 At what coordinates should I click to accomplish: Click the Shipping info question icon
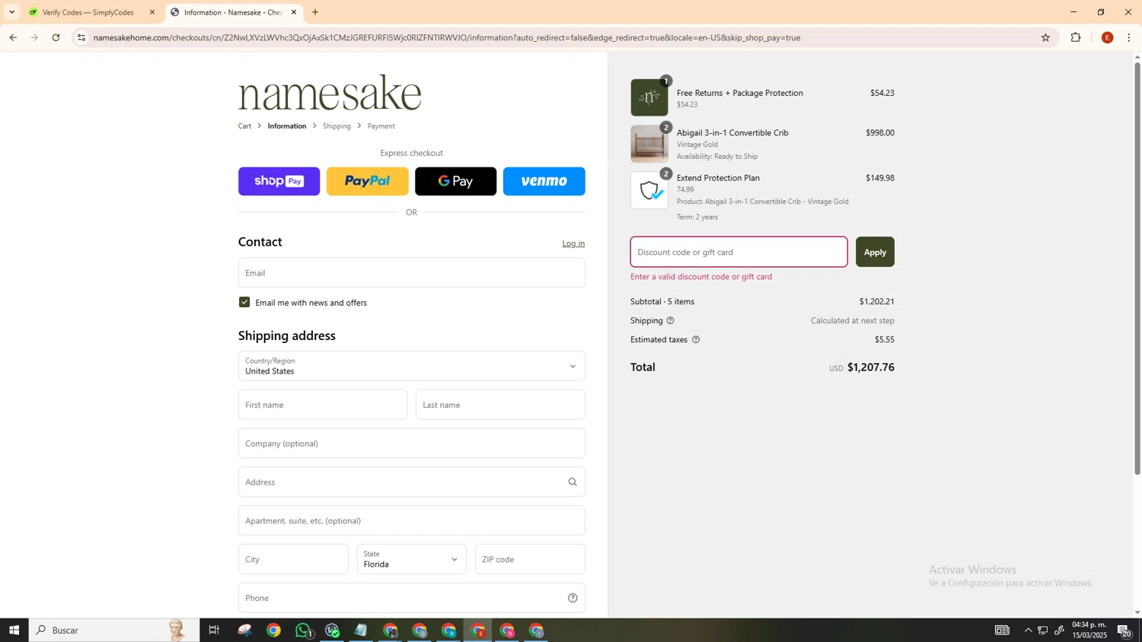pos(671,320)
